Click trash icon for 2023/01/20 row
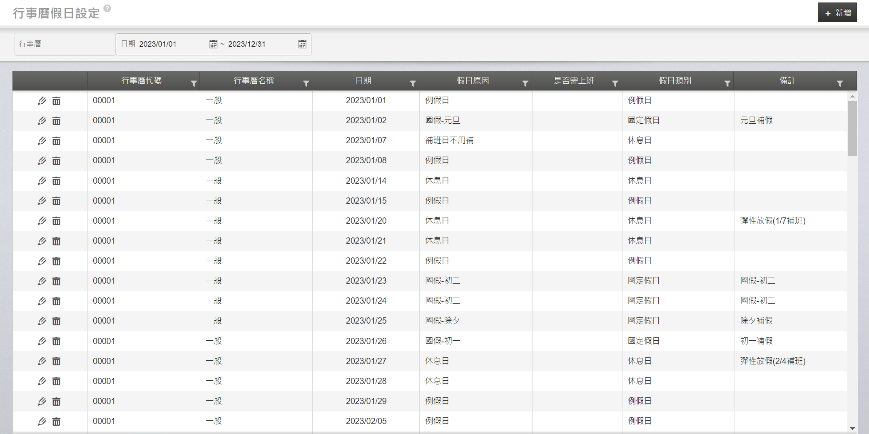This screenshot has width=869, height=434. click(x=56, y=221)
